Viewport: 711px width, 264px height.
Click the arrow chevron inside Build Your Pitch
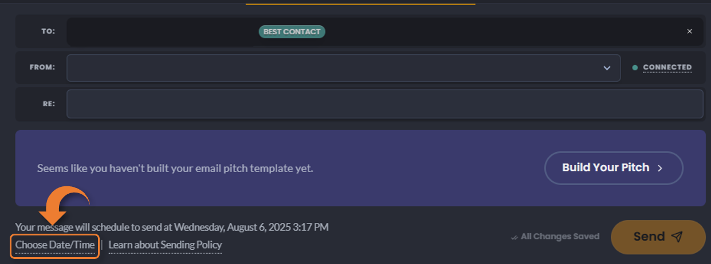click(x=660, y=168)
